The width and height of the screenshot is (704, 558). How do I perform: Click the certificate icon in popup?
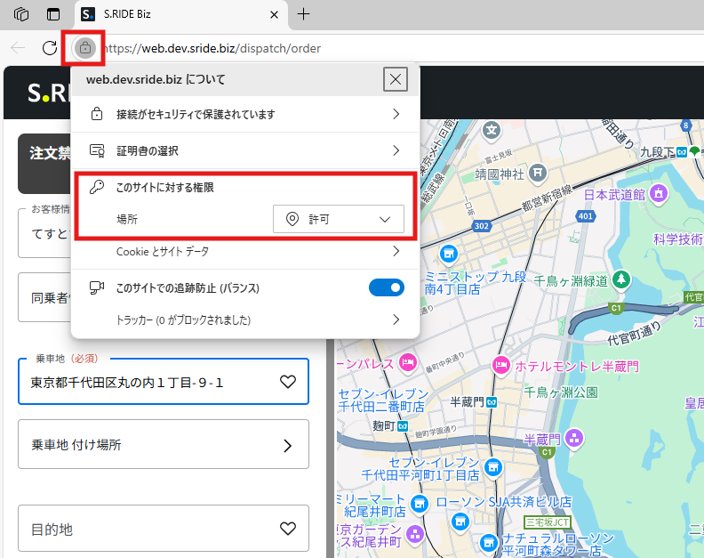tap(97, 150)
